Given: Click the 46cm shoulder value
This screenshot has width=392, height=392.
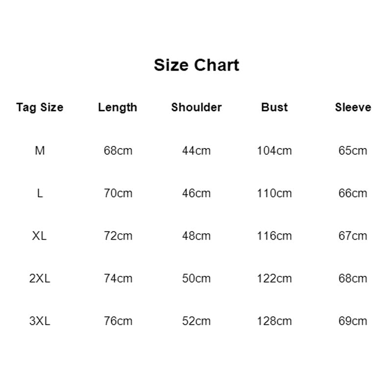Looking at the screenshot, I should click(x=196, y=193).
